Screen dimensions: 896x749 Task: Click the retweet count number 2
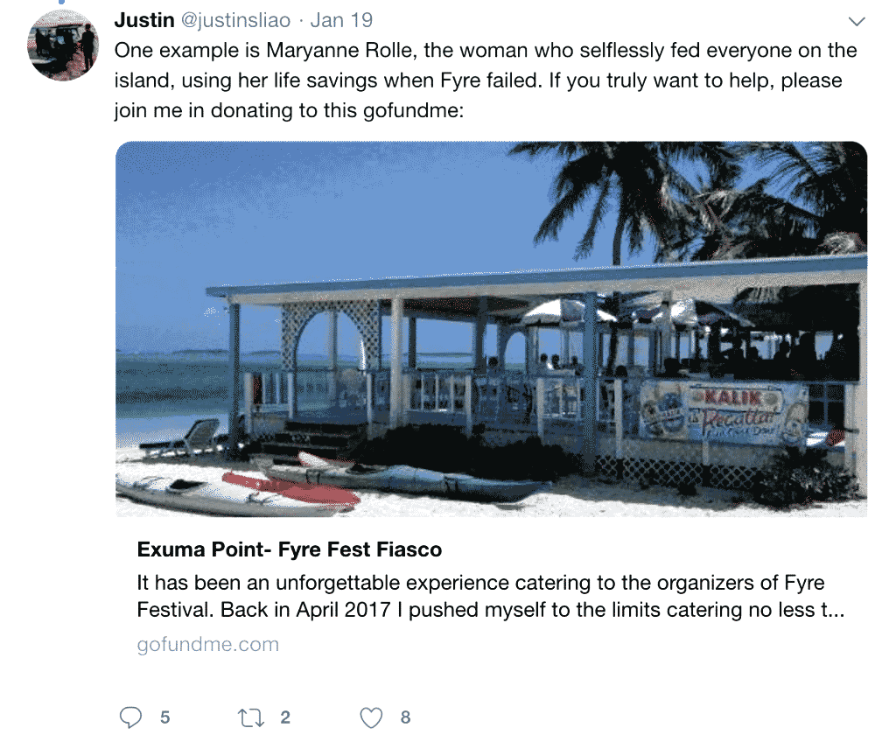click(285, 718)
